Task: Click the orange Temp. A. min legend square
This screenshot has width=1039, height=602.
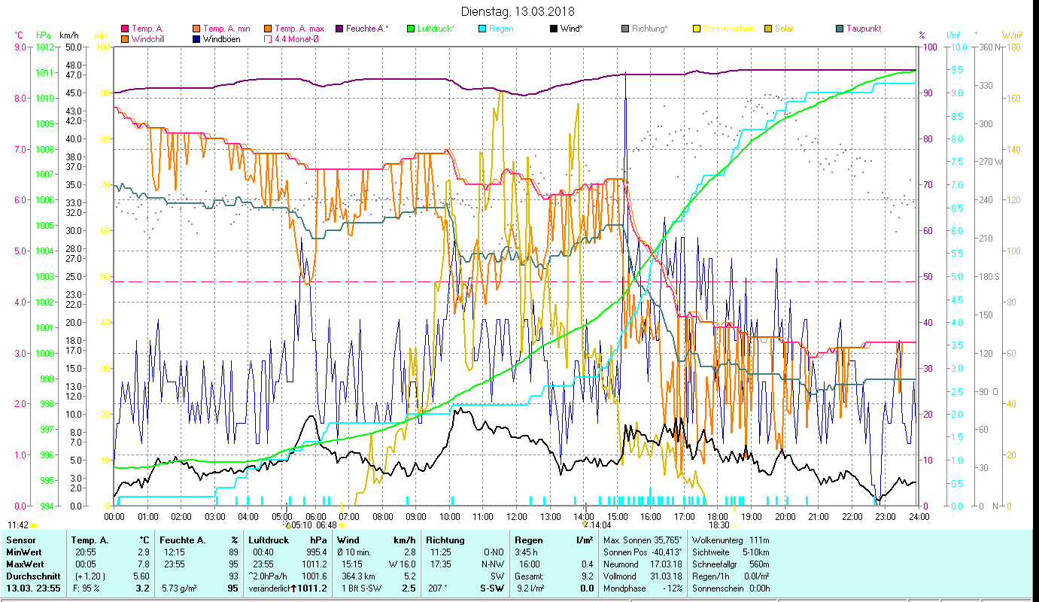Action: [197, 29]
